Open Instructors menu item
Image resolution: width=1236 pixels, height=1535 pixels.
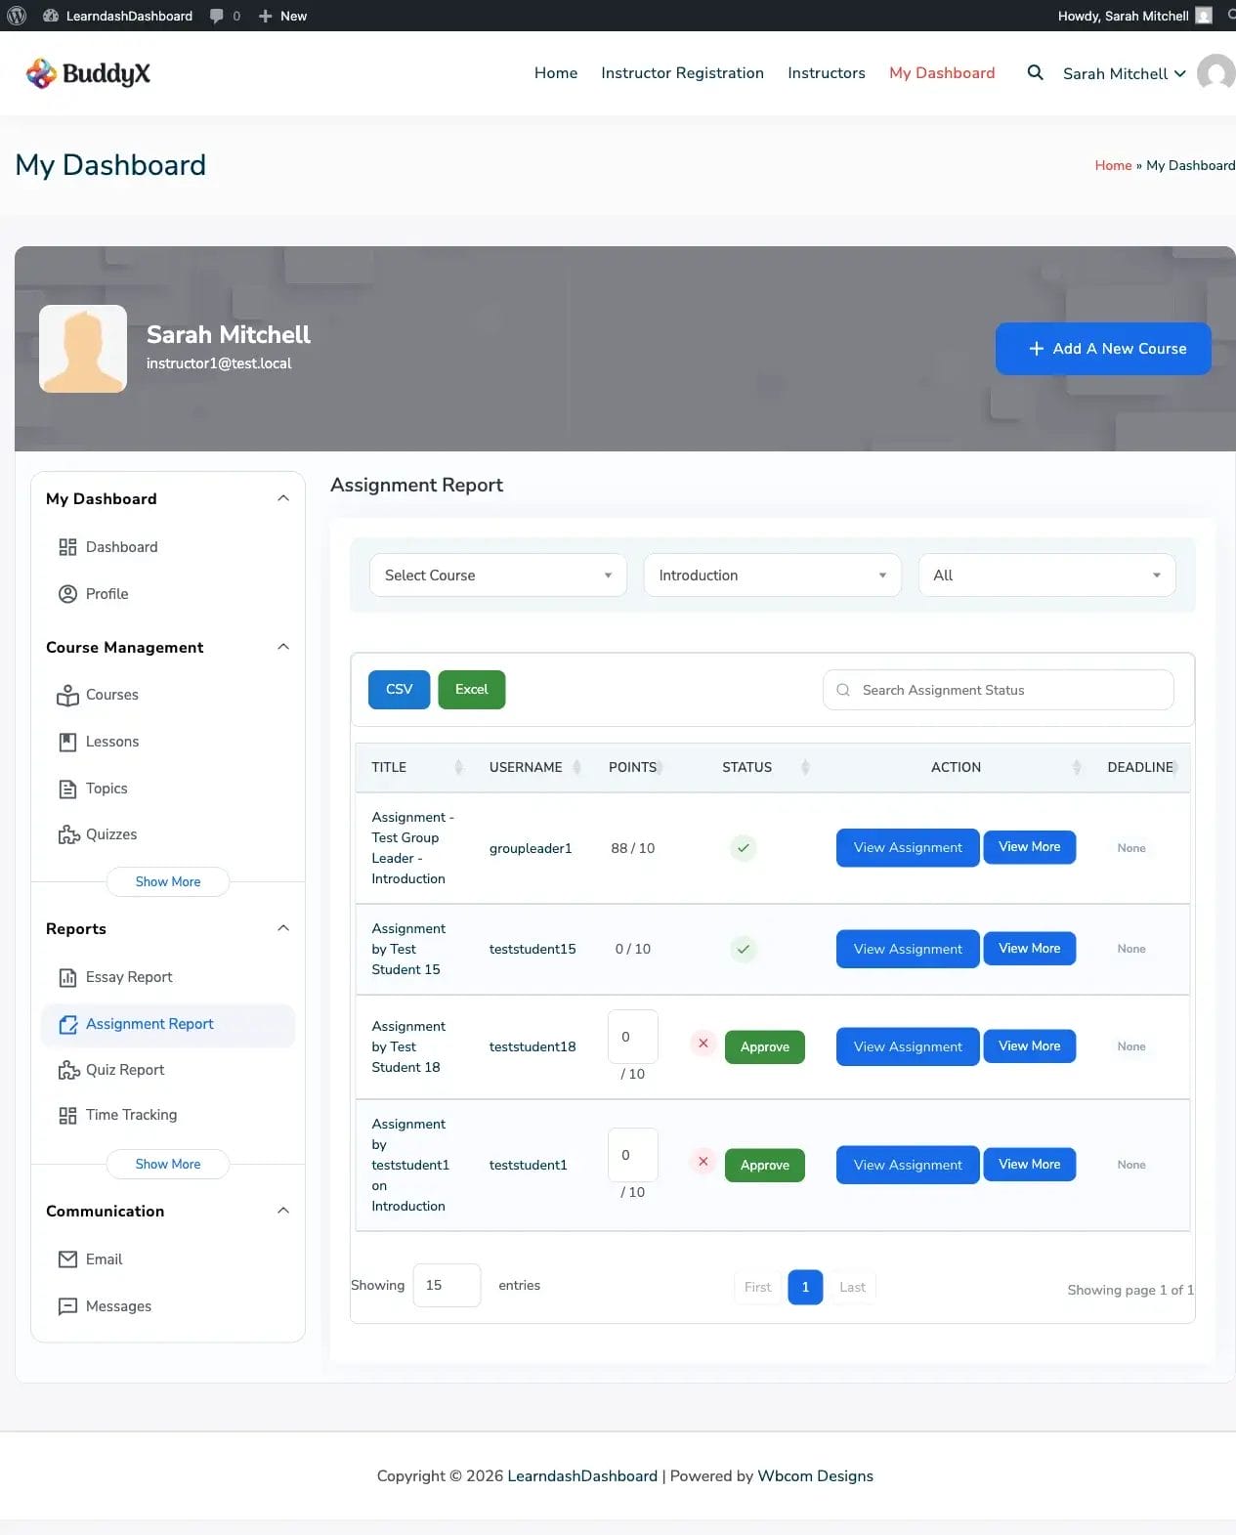pos(827,73)
